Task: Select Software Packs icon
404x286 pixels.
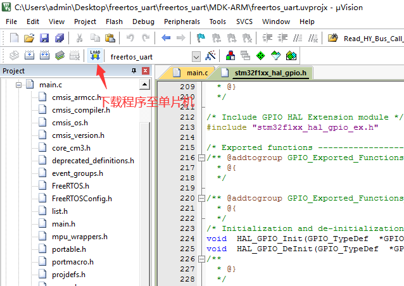Action: [x=275, y=55]
